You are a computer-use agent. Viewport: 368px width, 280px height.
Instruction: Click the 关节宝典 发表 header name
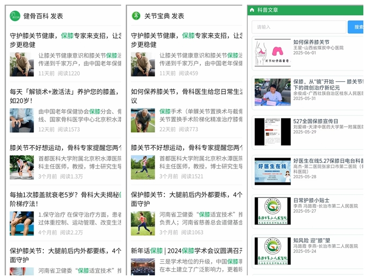[164, 16]
